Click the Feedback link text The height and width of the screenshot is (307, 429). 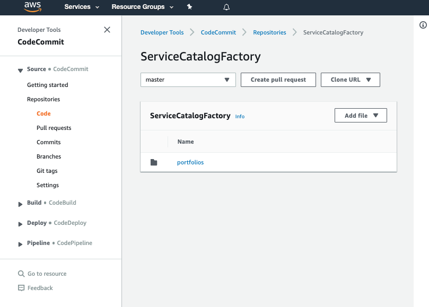click(40, 288)
